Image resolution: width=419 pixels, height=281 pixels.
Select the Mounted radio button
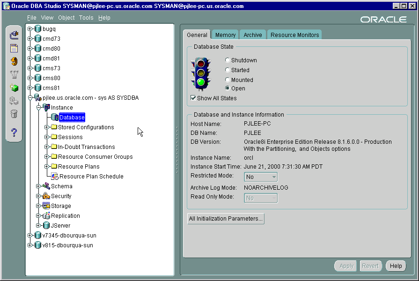(x=228, y=80)
